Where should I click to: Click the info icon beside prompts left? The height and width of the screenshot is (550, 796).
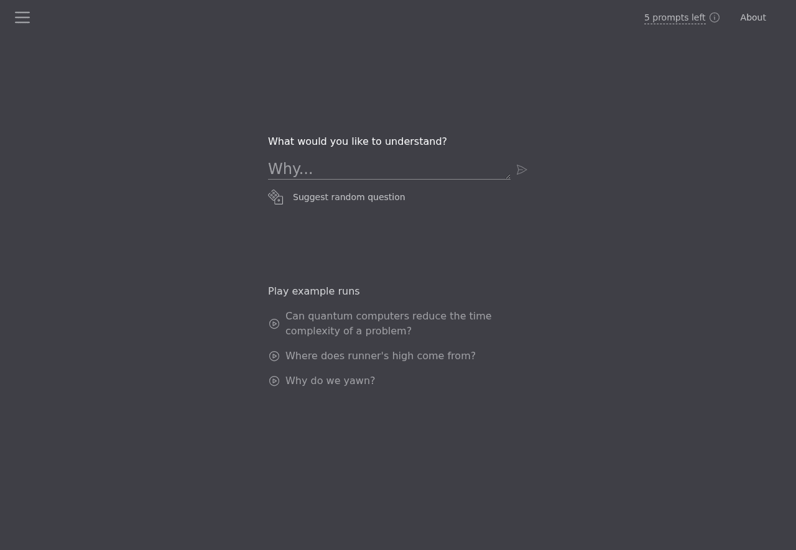[715, 17]
